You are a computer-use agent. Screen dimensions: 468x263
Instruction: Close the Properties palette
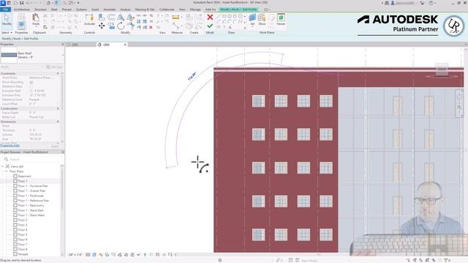62,44
